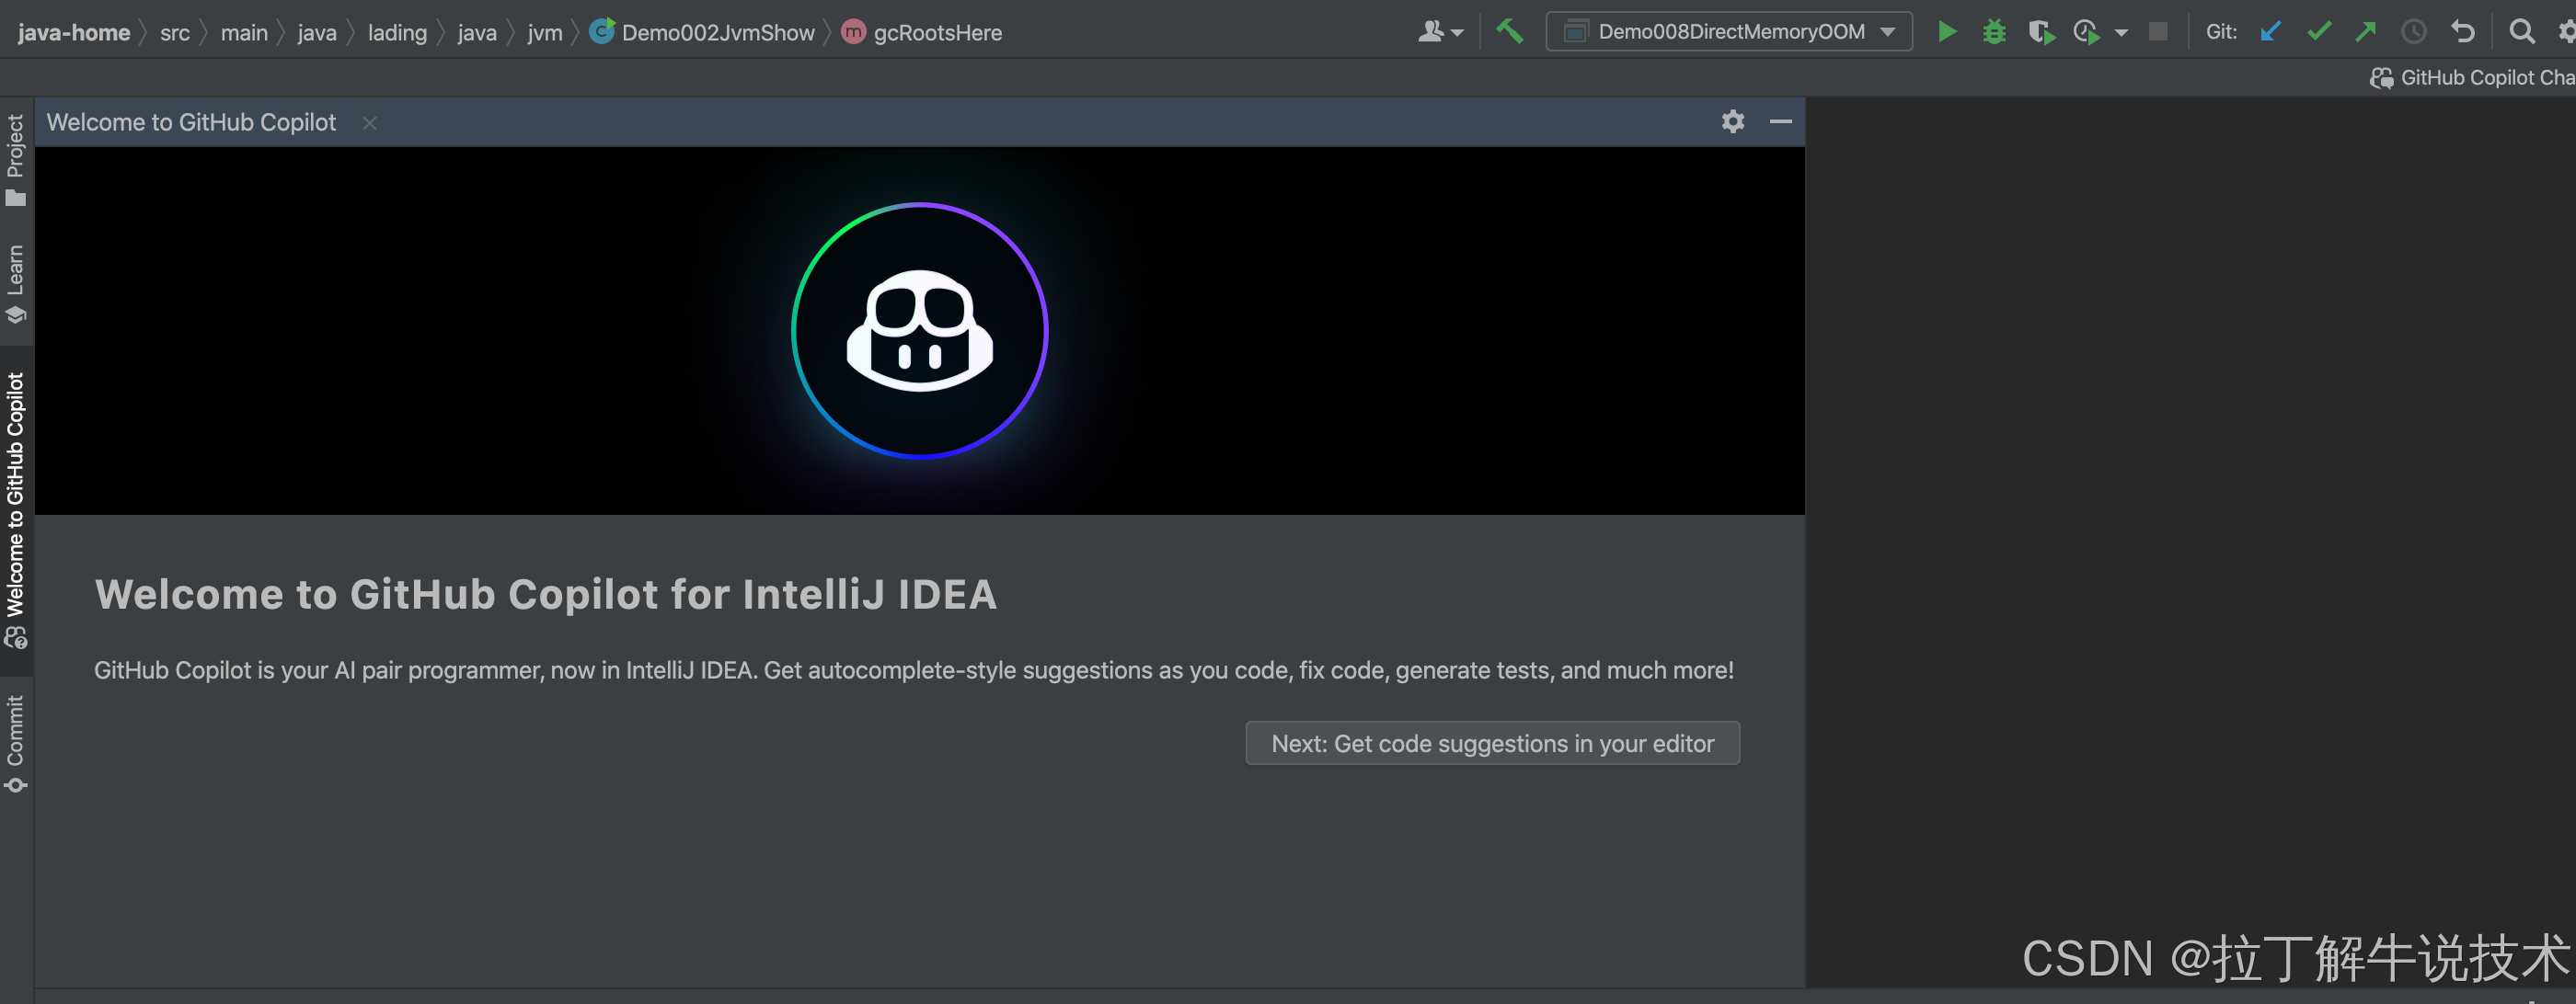Stop the running application
Image resolution: width=2576 pixels, height=1004 pixels.
2158,31
